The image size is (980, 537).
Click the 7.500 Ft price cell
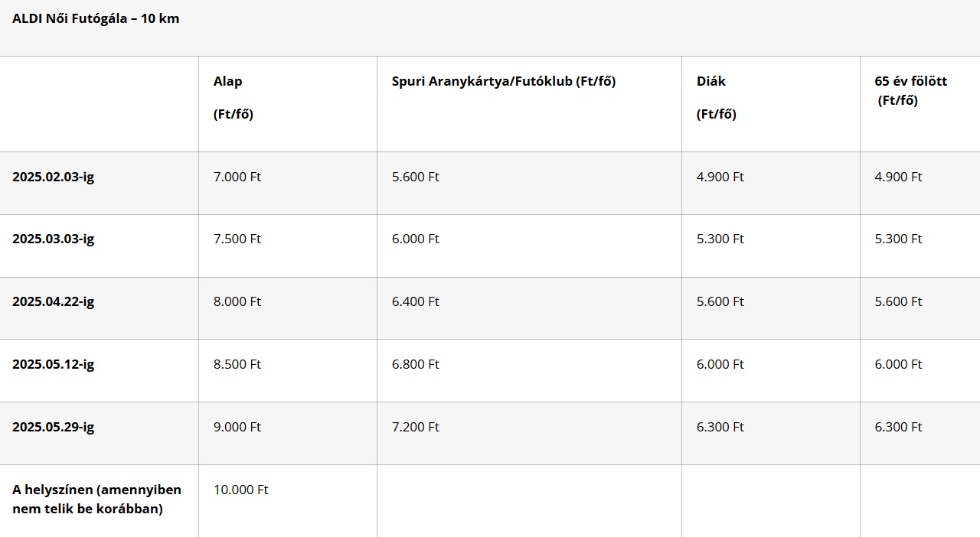[237, 239]
